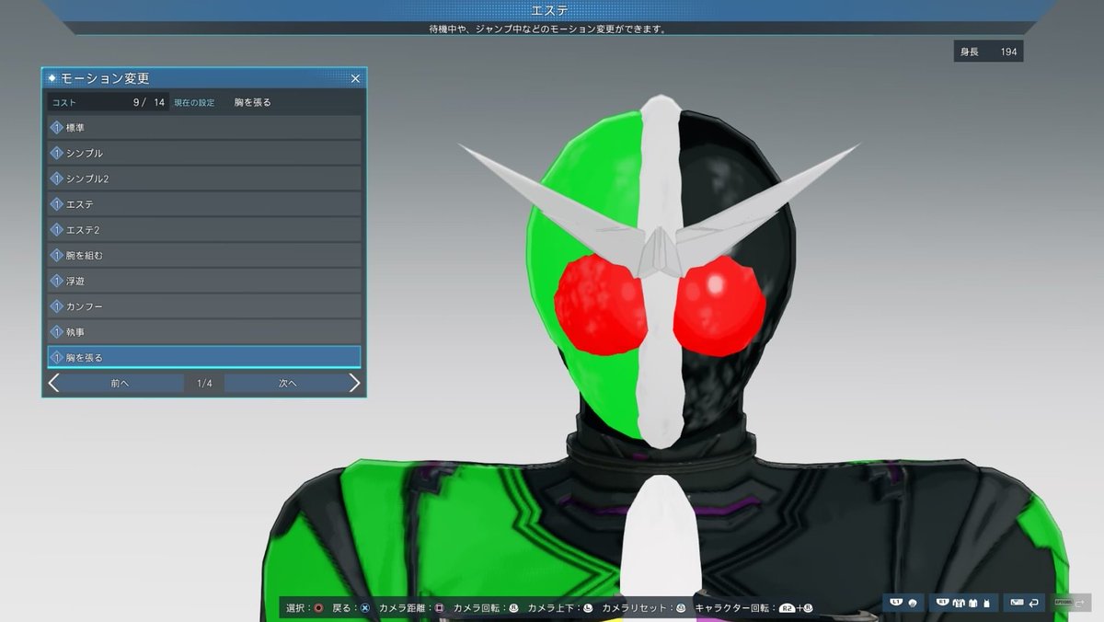
Task: Click the left chevron arrow of pager
Action: pyautogui.click(x=53, y=384)
